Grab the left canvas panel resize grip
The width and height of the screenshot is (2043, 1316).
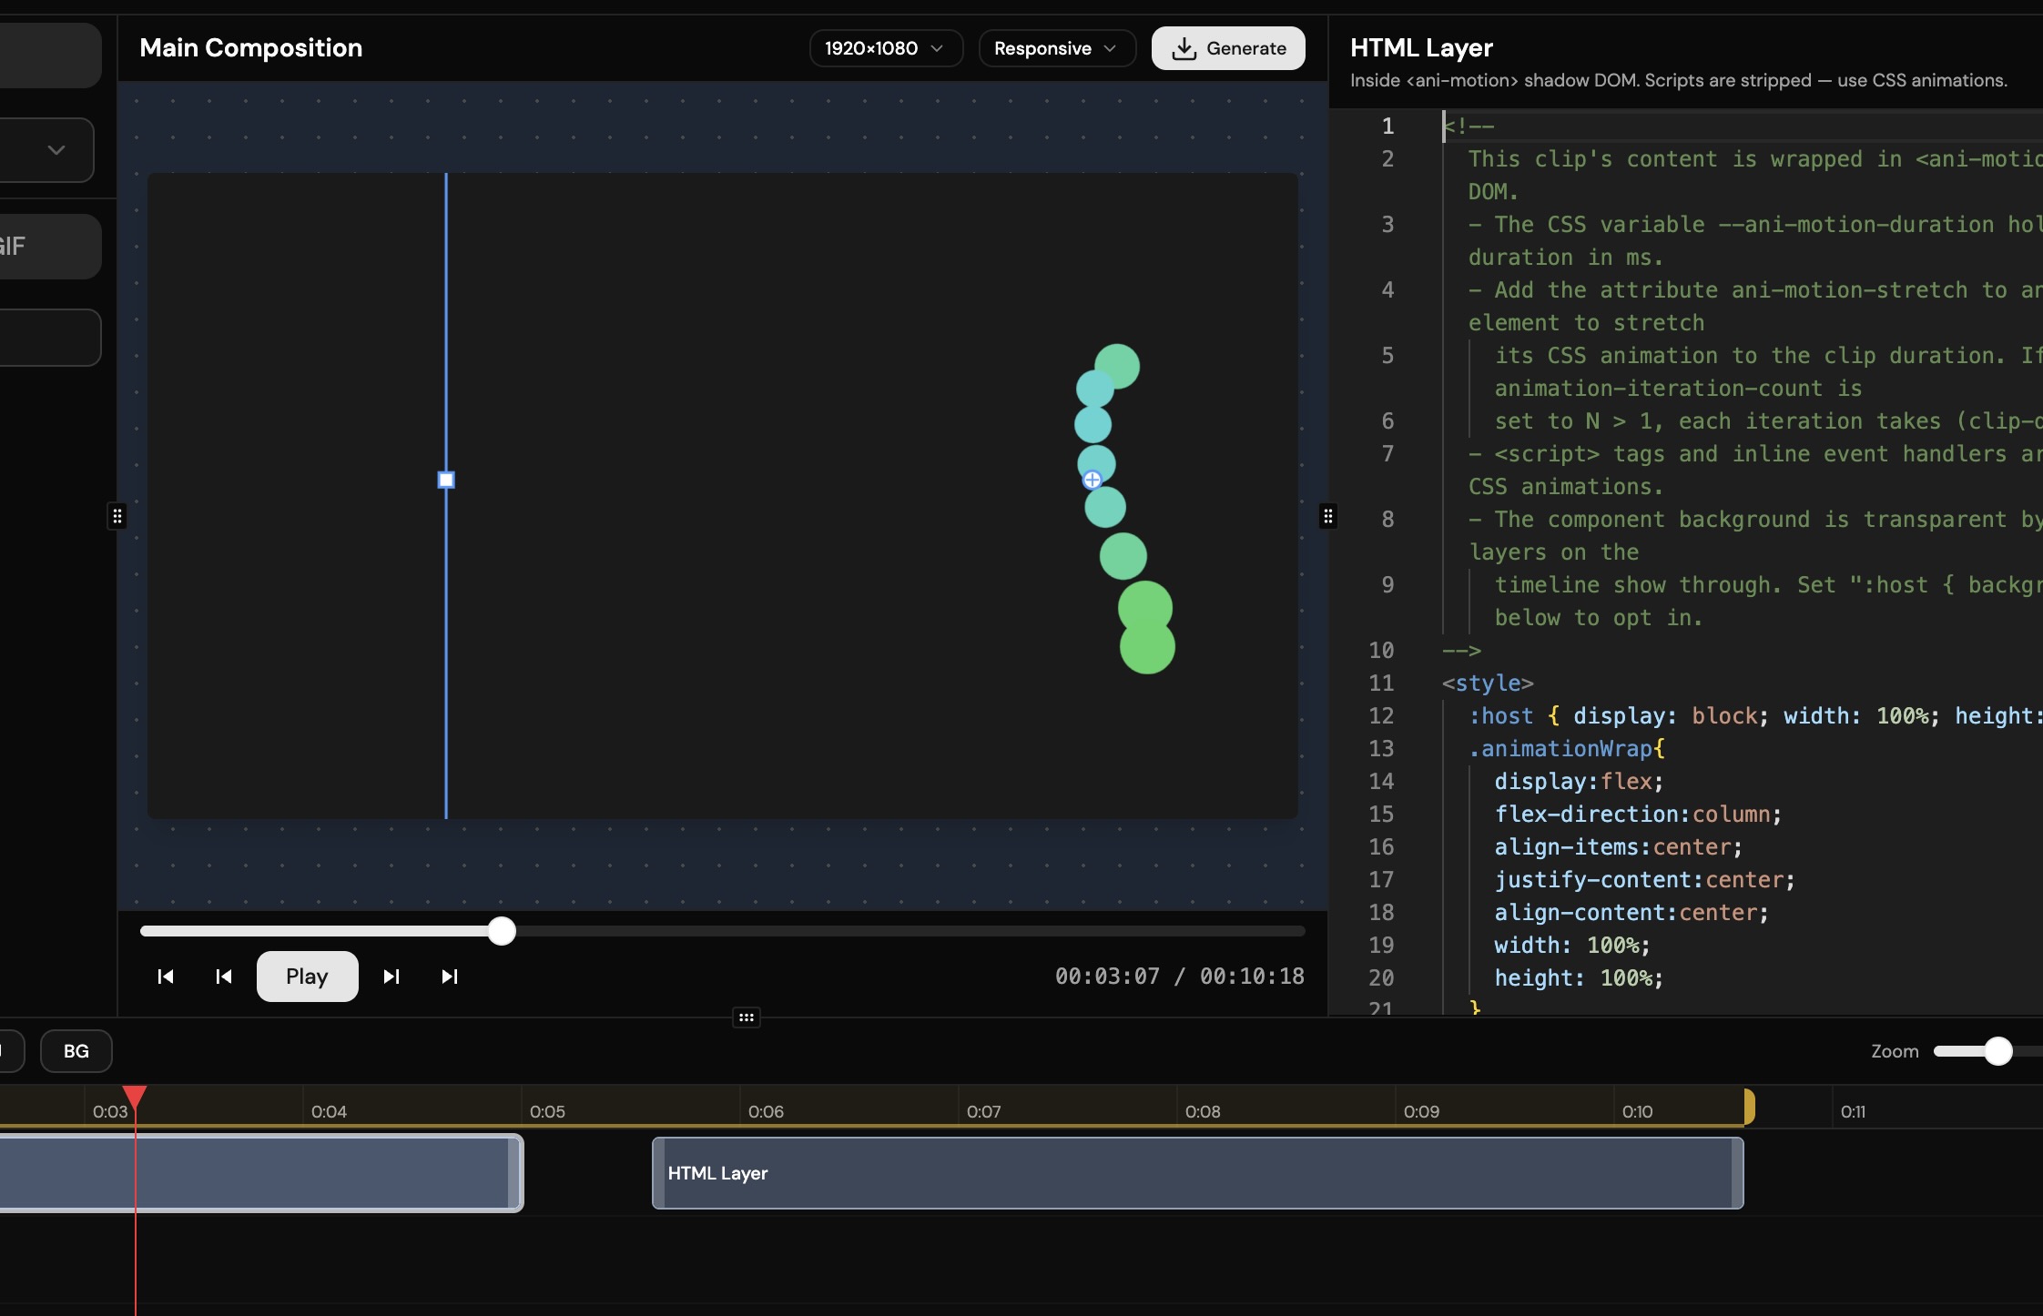pos(117,517)
